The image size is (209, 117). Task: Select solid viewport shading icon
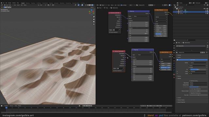pyautogui.click(x=89, y=5)
